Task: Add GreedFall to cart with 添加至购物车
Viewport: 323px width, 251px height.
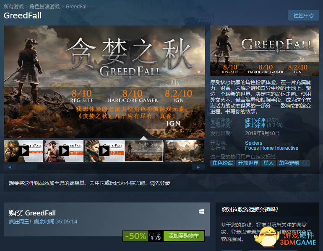Action: (x=183, y=236)
